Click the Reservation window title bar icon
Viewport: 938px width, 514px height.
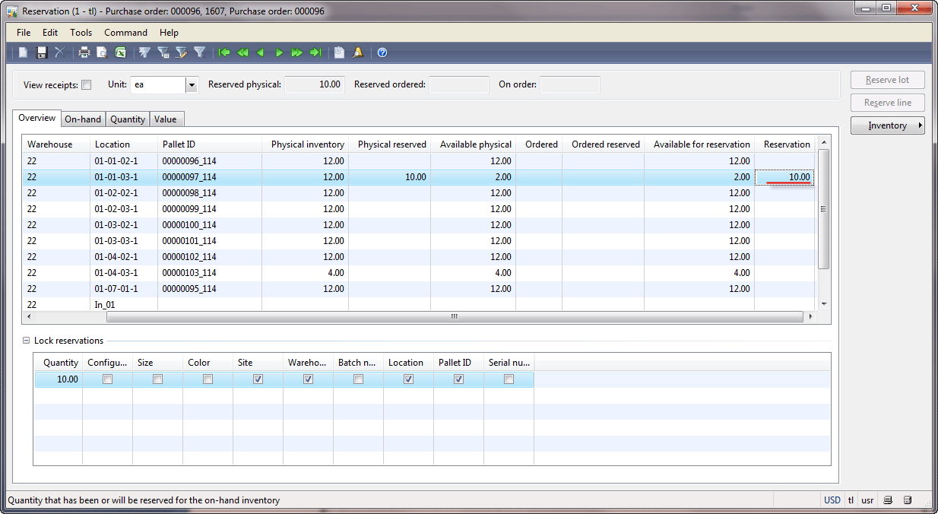pyautogui.click(x=13, y=11)
